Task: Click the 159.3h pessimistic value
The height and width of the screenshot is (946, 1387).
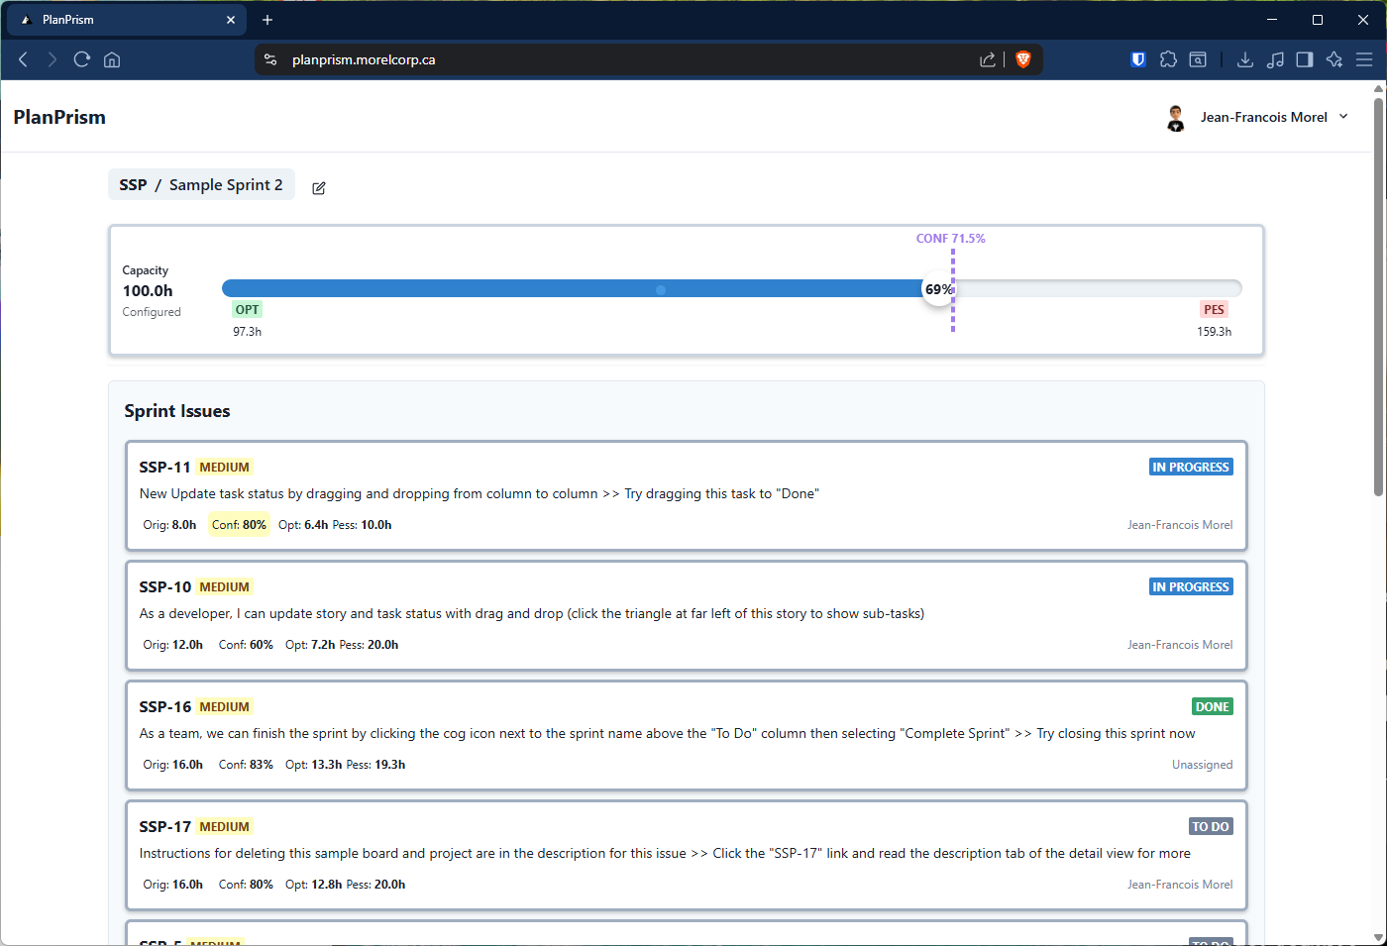Action: pos(1215,332)
